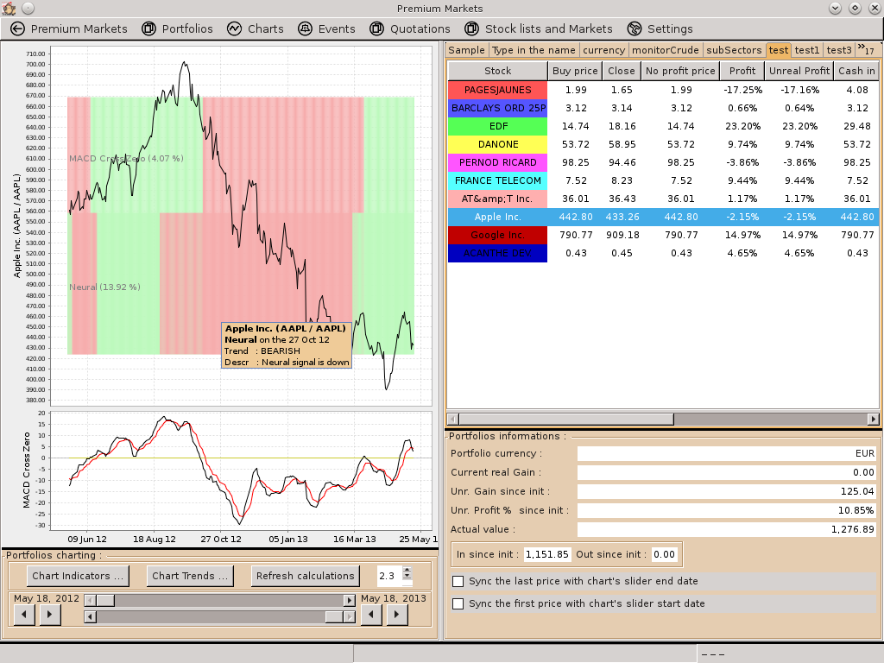Sort by Unreal Profit column header
The height and width of the screenshot is (663, 884).
click(x=799, y=71)
